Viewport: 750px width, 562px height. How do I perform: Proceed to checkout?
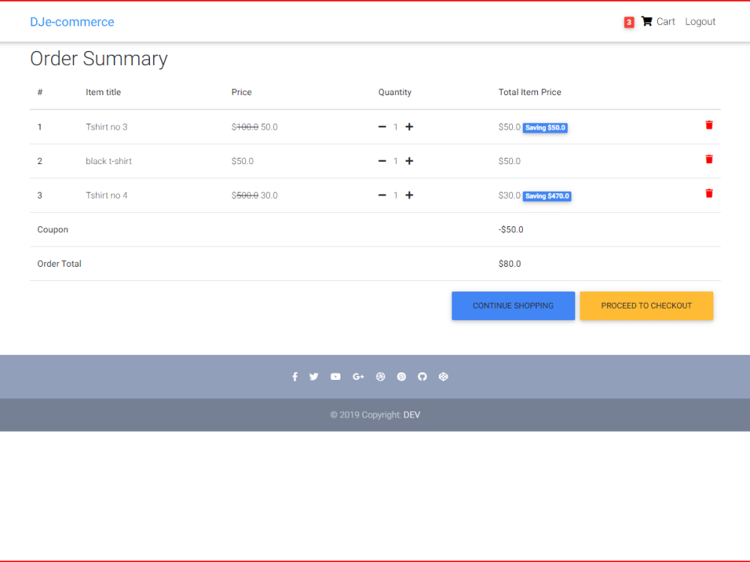click(x=646, y=306)
